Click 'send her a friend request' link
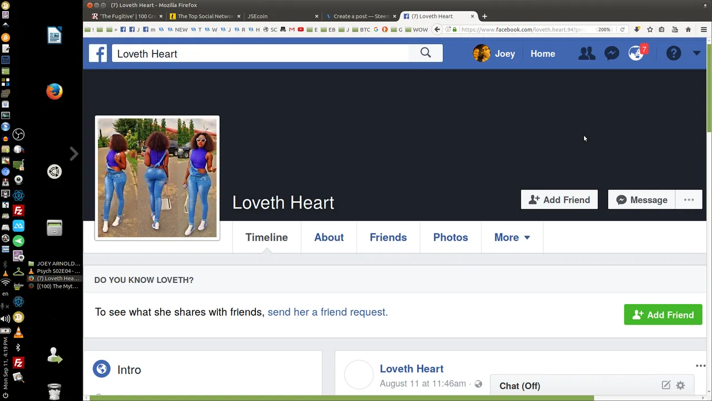Image resolution: width=712 pixels, height=401 pixels. (328, 312)
